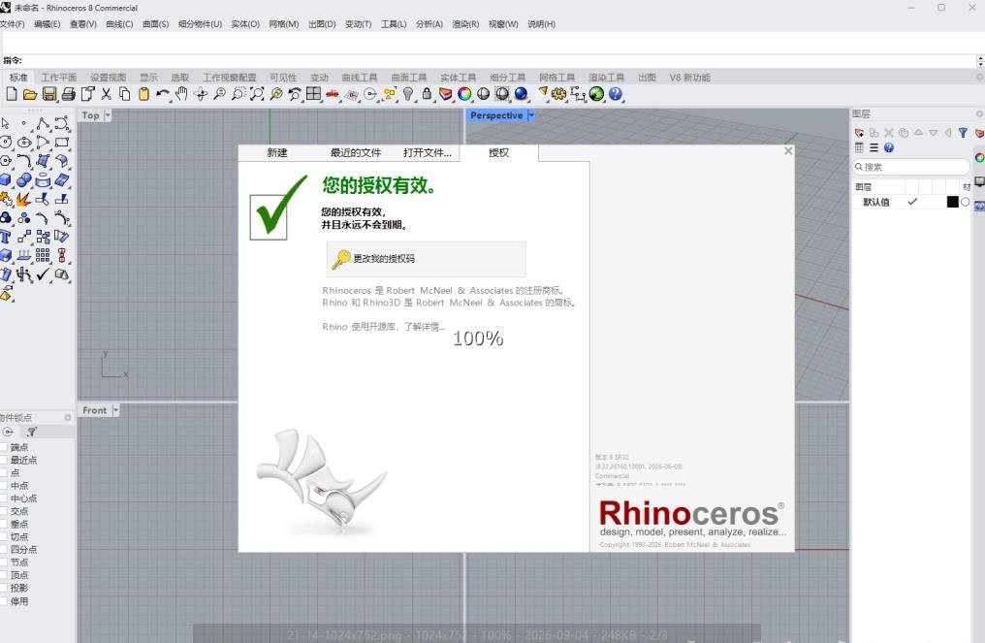Enable the 四分点 object snap checkbox
The width and height of the screenshot is (985, 643).
tap(3, 549)
